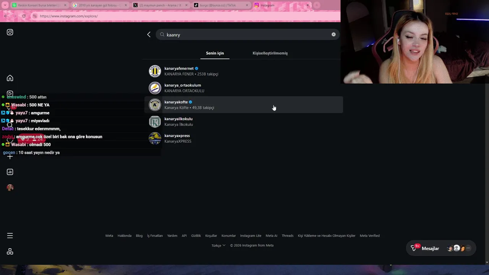Screen dimensions: 489x275
Task: Click the kanaryaxpress profile avatar
Action: click(155, 138)
